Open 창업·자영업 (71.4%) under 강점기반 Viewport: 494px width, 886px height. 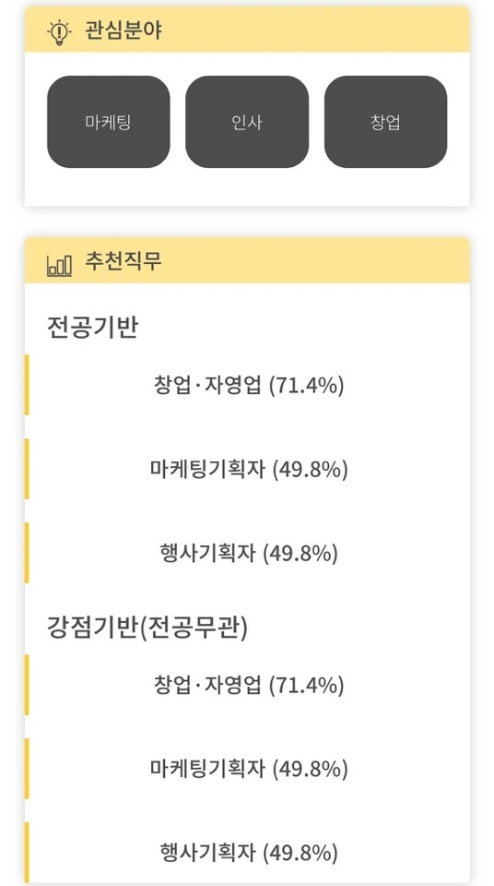pos(249,686)
